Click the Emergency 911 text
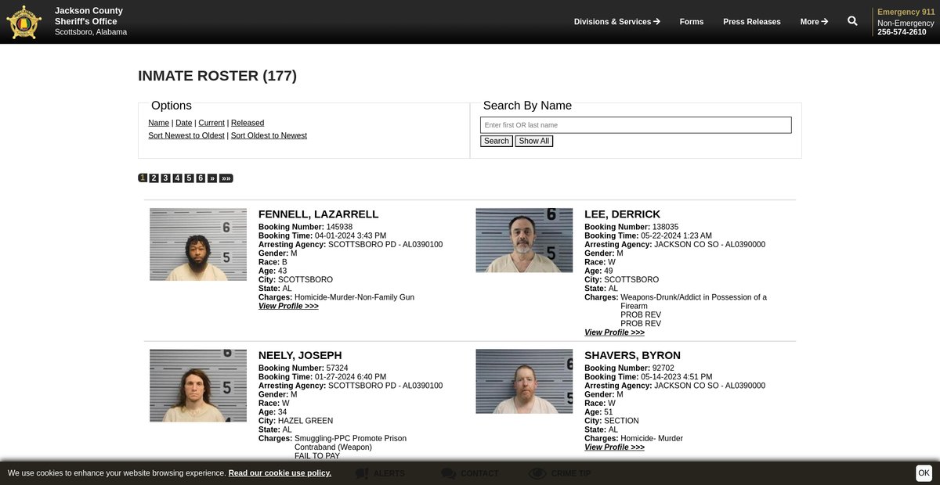 point(906,12)
